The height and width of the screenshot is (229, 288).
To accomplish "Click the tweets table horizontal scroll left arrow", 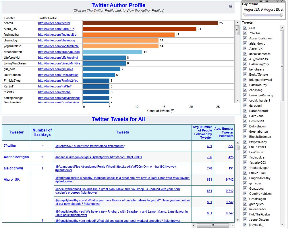I will tap(194, 225).
